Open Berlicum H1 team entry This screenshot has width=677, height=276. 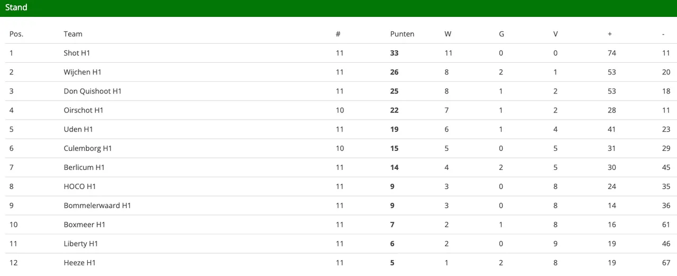pyautogui.click(x=84, y=167)
